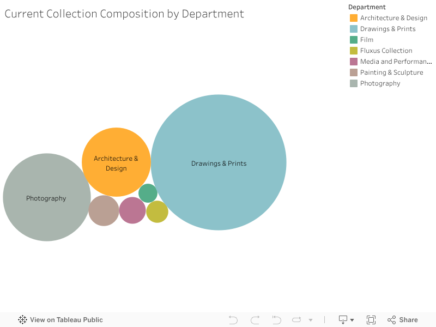Click the Refresh data icon
The width and height of the screenshot is (436, 327).
297,320
